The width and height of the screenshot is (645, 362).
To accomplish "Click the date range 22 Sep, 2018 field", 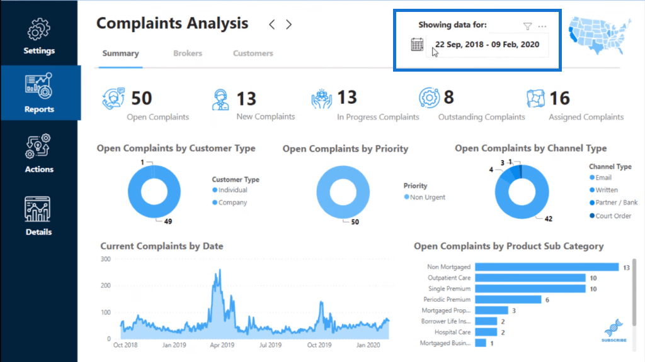I will tap(487, 45).
